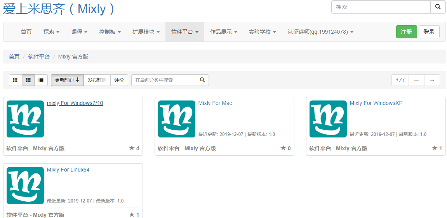Click 首页 in the breadcrumb
This screenshot has height=218, width=447.
[x=14, y=57]
